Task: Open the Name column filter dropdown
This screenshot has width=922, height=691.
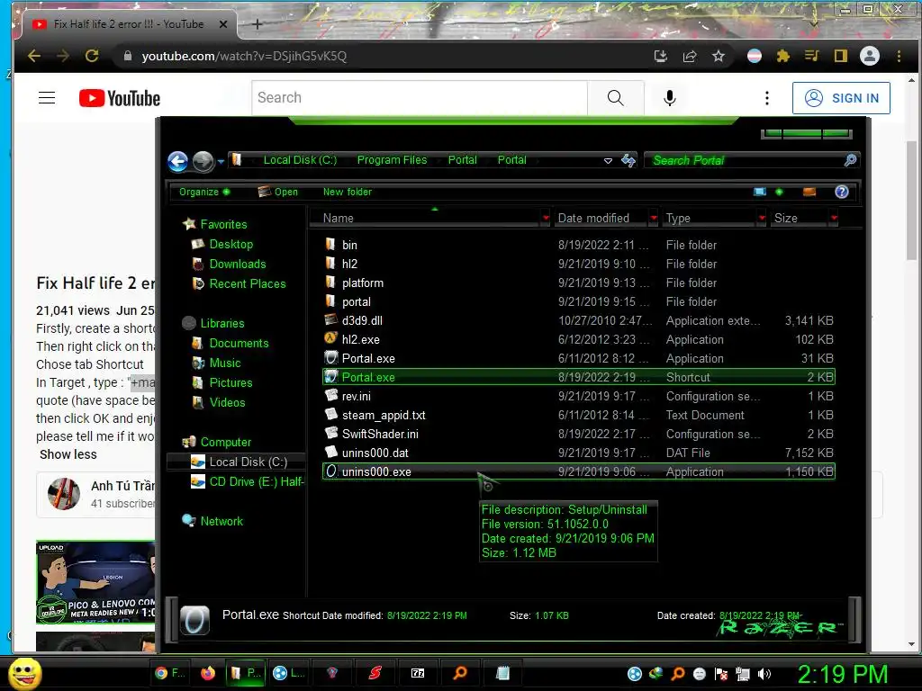Action: pos(547,218)
